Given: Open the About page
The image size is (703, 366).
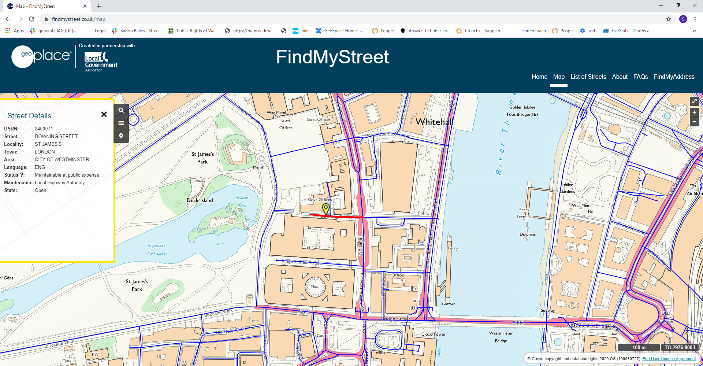Looking at the screenshot, I should coord(620,77).
